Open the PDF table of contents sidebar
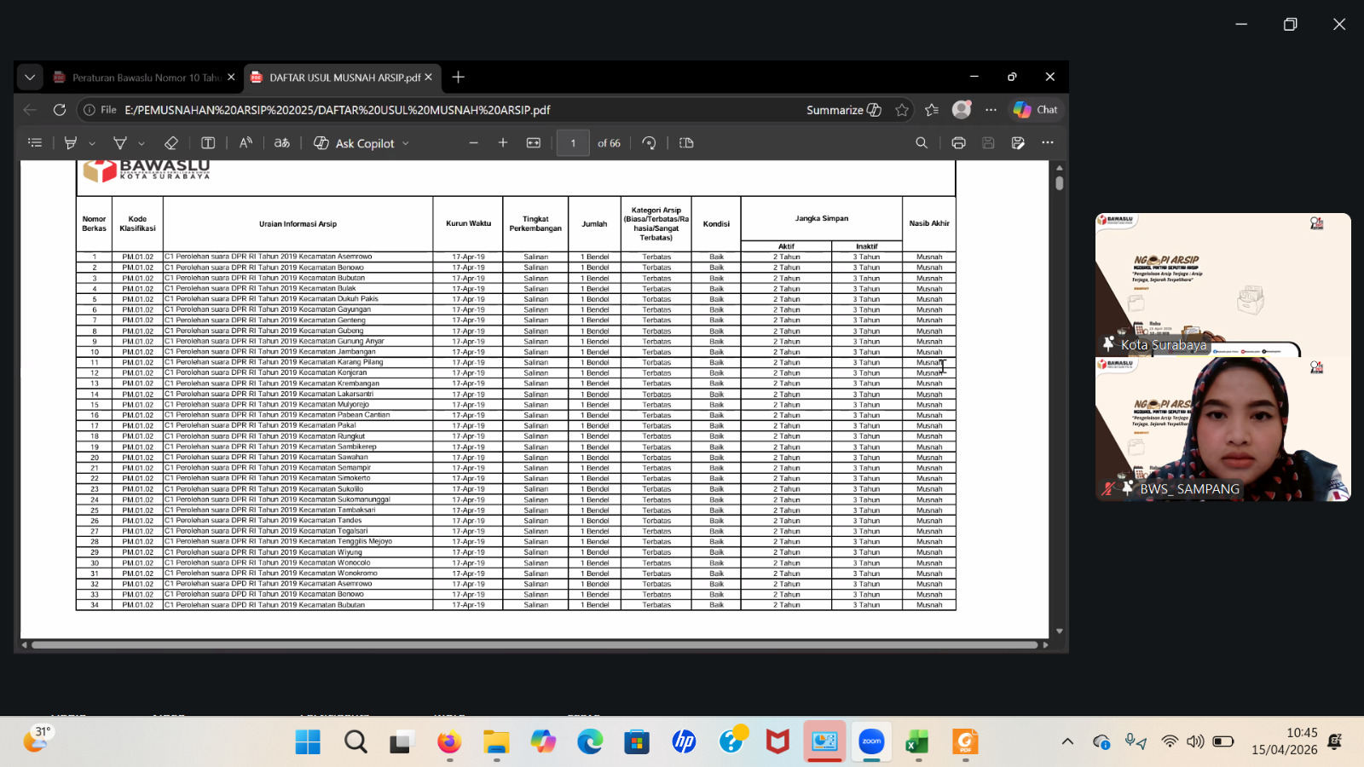Image resolution: width=1364 pixels, height=767 pixels. (35, 143)
